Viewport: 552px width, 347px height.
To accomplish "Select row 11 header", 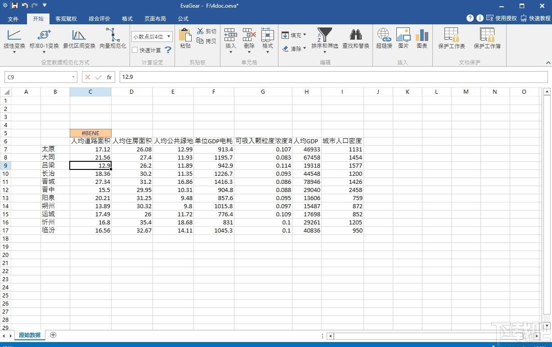I will (5, 182).
